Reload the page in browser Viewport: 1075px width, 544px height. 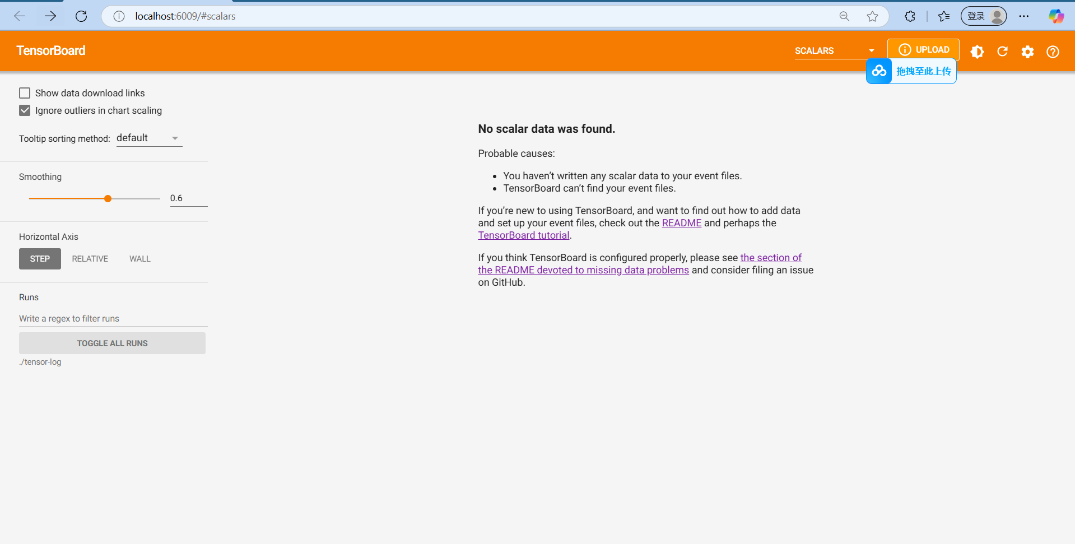(x=81, y=16)
